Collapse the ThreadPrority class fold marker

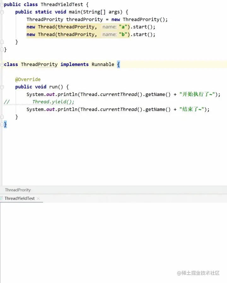click(x=2, y=65)
